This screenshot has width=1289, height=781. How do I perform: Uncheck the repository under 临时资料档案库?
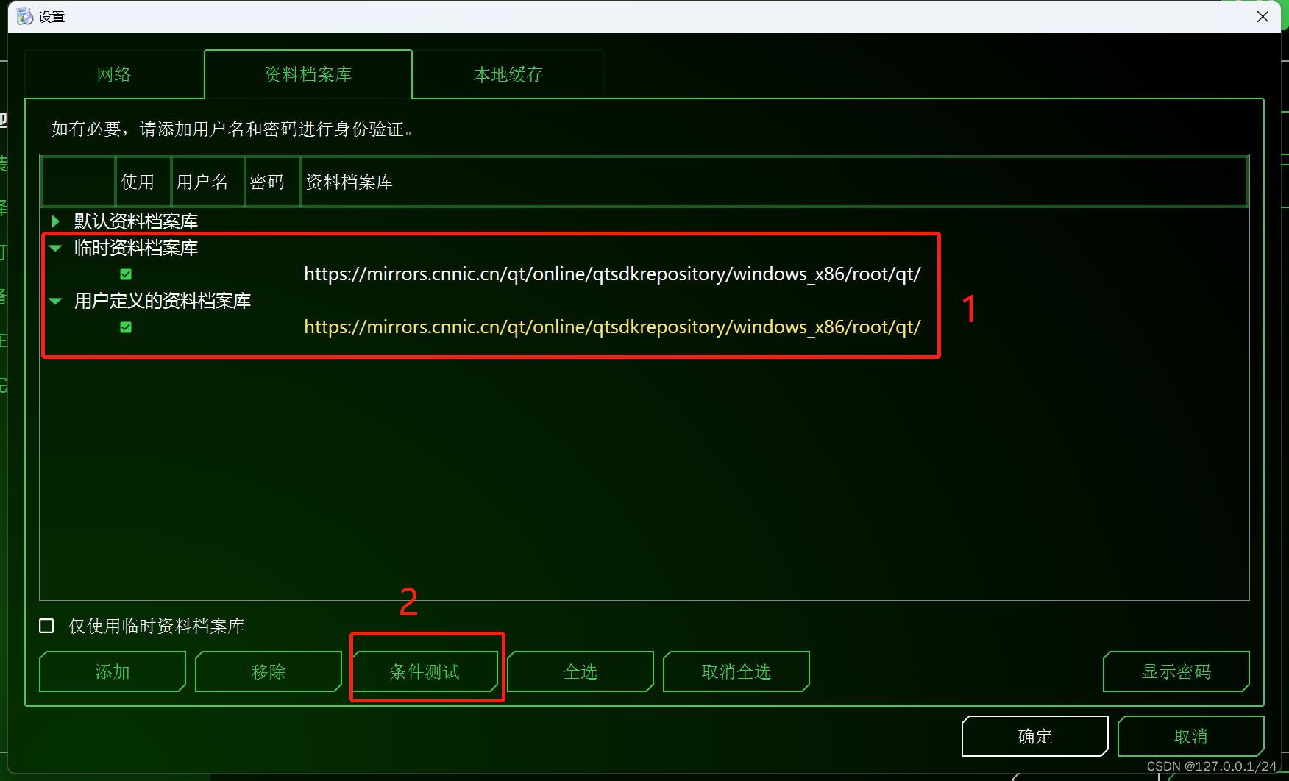(x=126, y=274)
